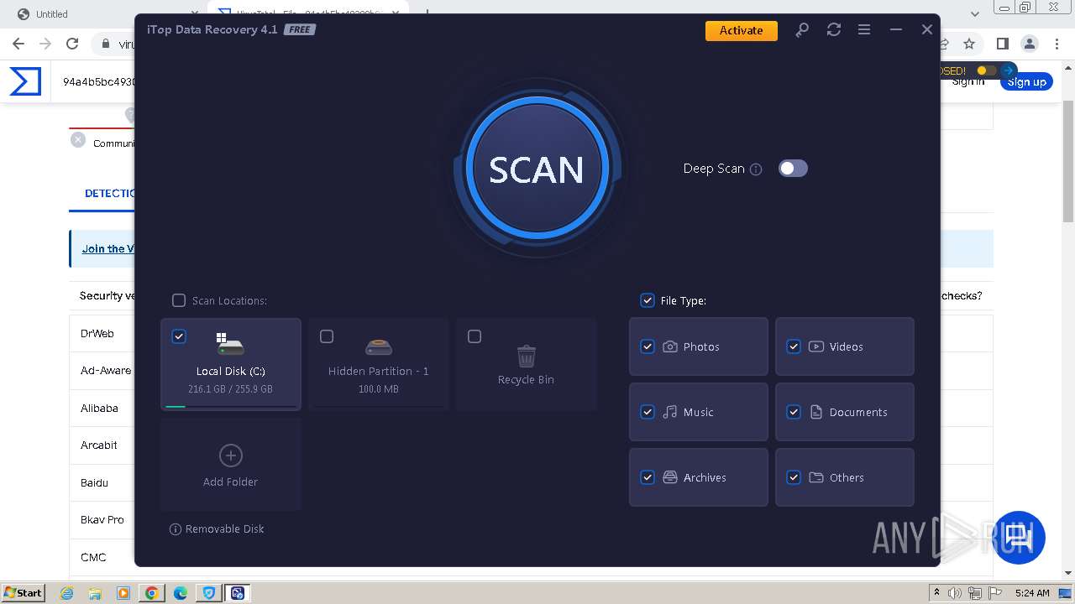Image resolution: width=1075 pixels, height=604 pixels.
Task: Click the Hidden Partition drive icon
Action: pyautogui.click(x=379, y=346)
